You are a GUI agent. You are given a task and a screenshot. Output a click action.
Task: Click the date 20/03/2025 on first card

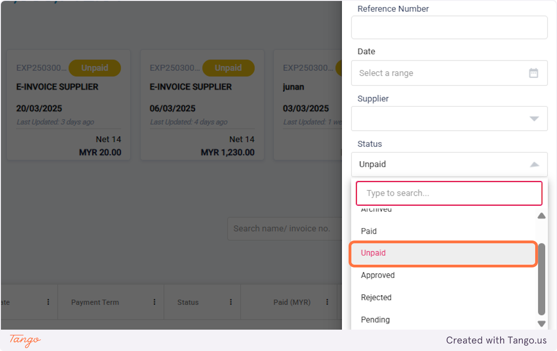39,109
